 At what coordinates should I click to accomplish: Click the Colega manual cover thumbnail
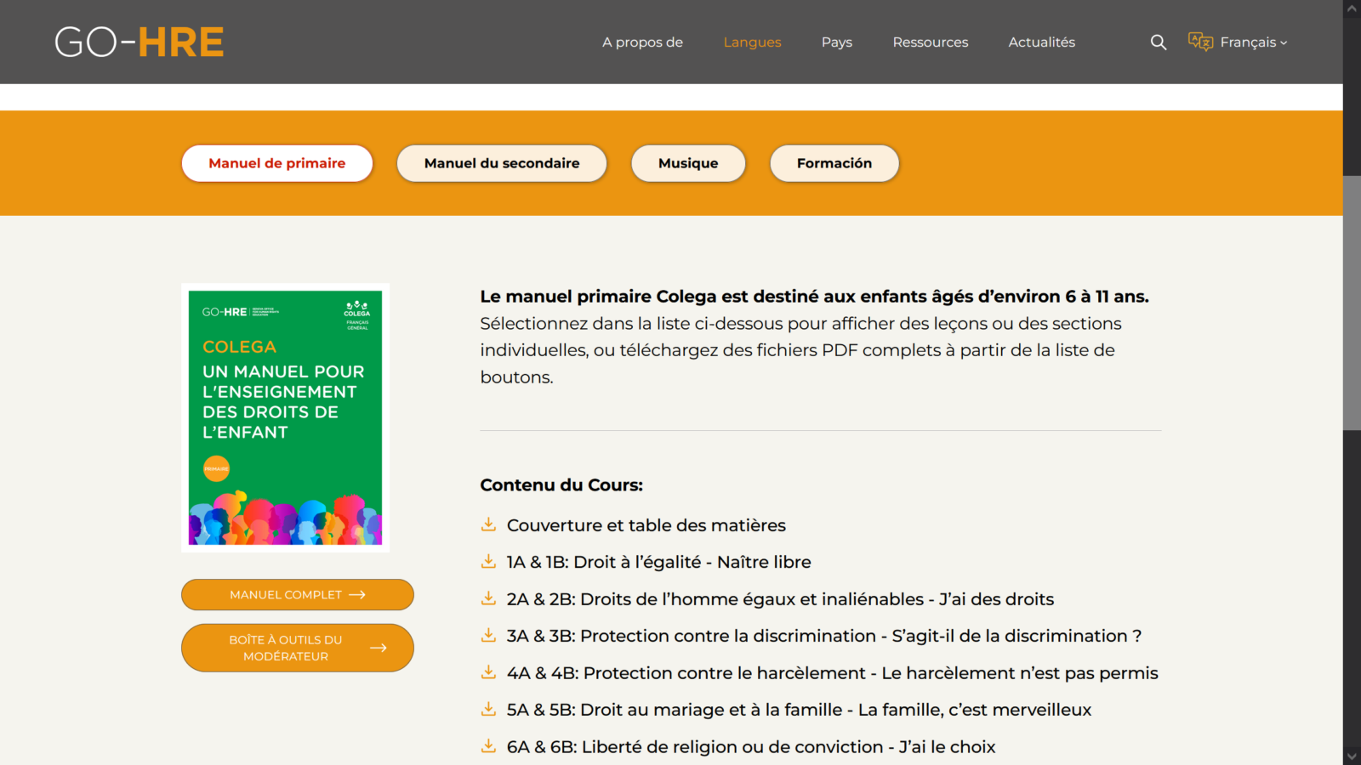pos(286,418)
